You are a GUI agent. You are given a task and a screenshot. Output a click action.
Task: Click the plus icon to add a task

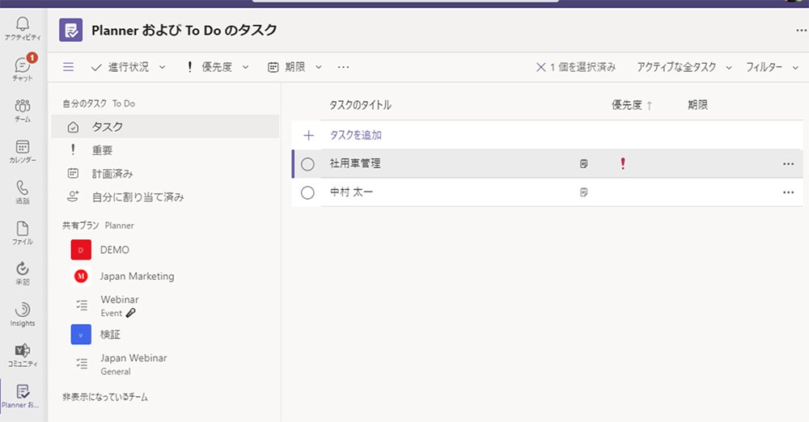point(308,136)
